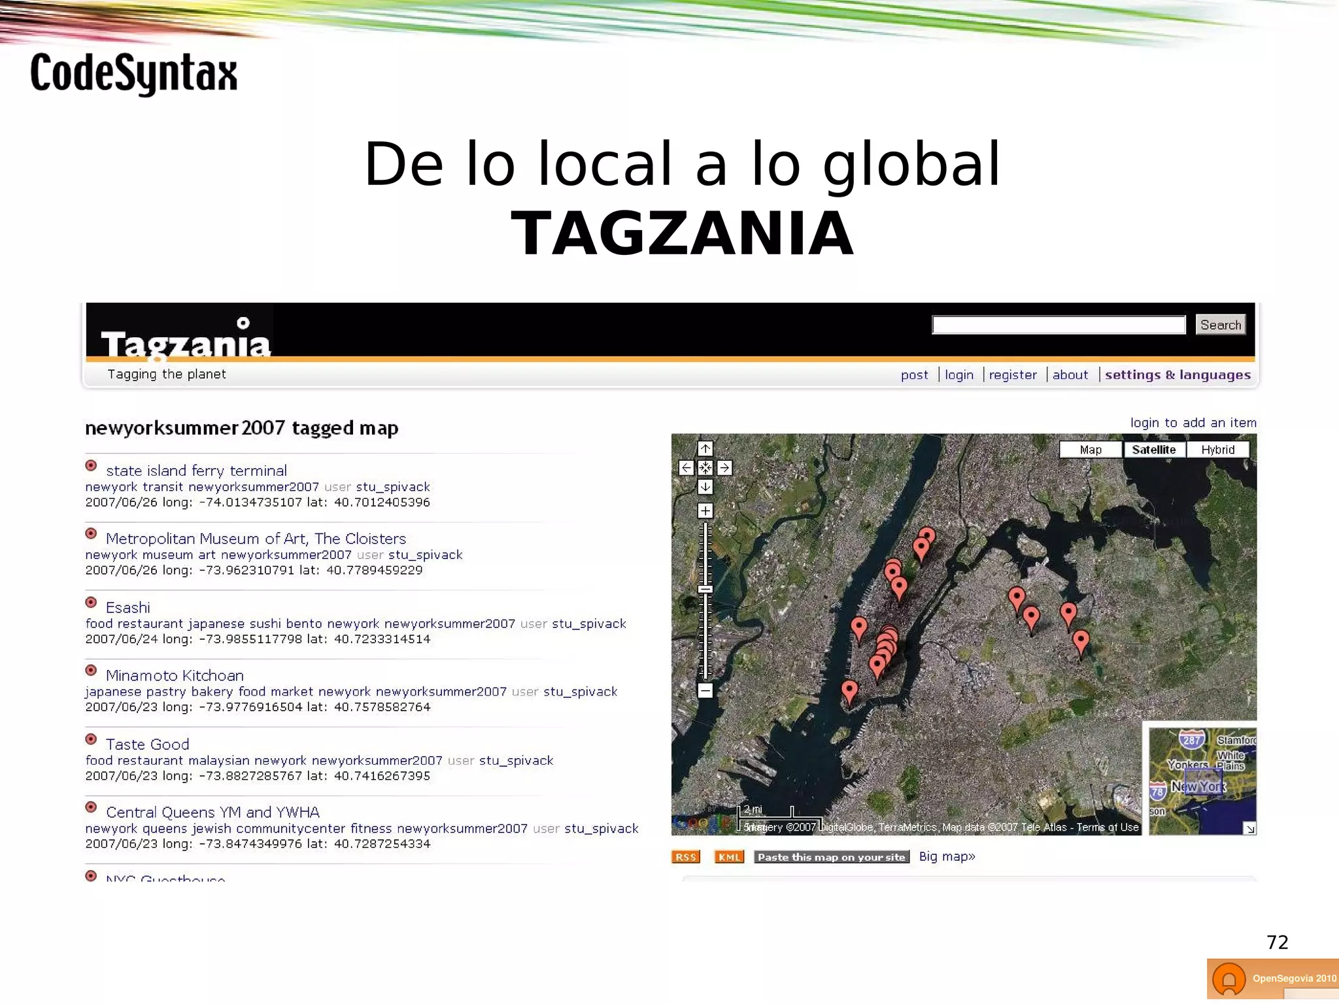The image size is (1339, 1004).
Task: Click 'Paste this map on your site' button
Action: click(x=831, y=857)
